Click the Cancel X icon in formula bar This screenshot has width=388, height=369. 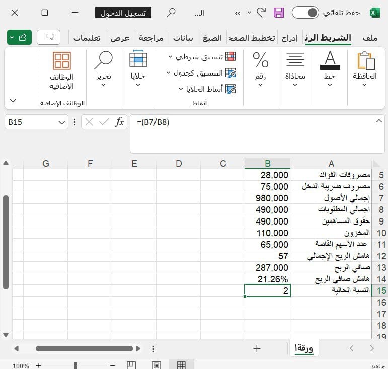click(89, 122)
